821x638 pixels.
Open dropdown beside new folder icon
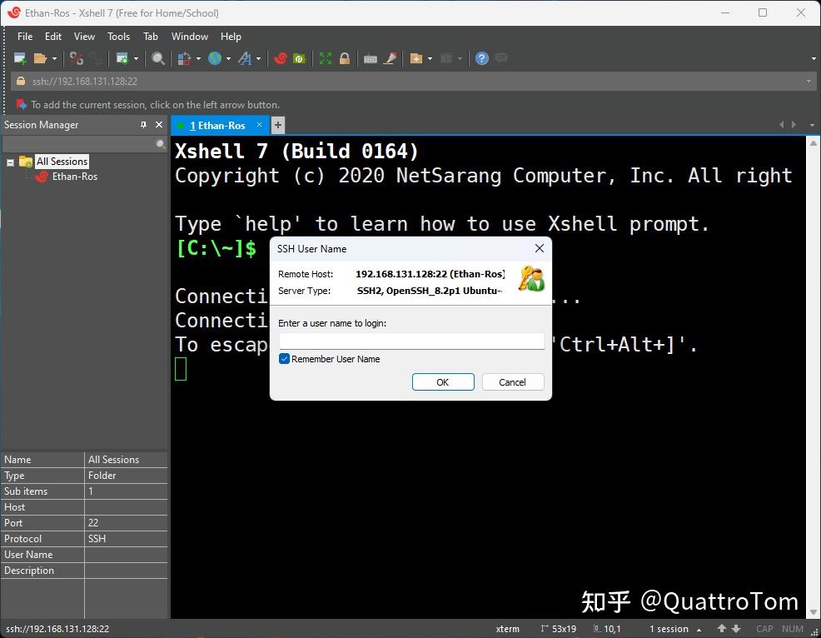coord(430,58)
